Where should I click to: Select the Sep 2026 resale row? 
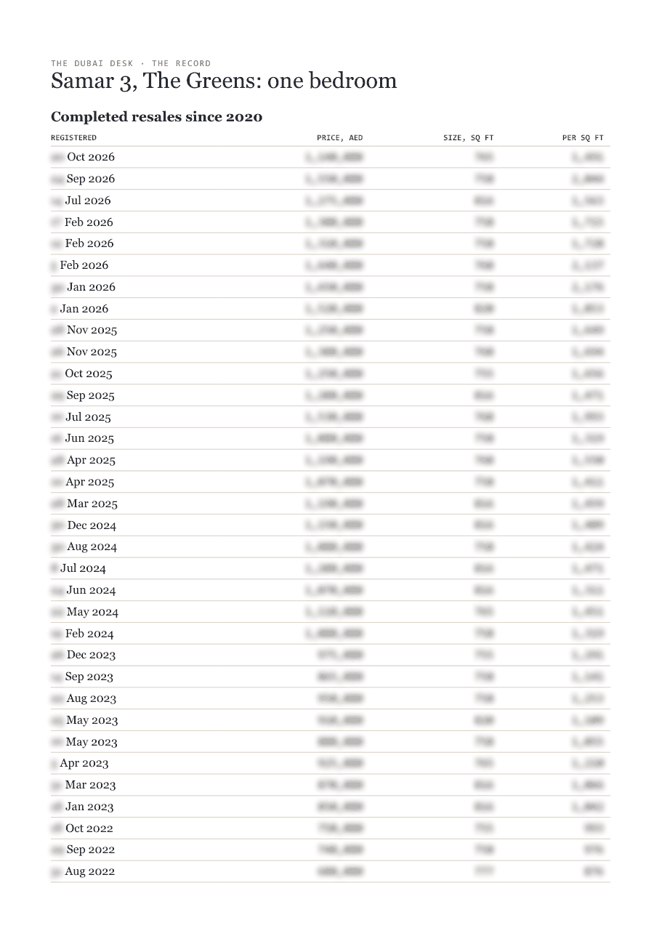point(331,179)
